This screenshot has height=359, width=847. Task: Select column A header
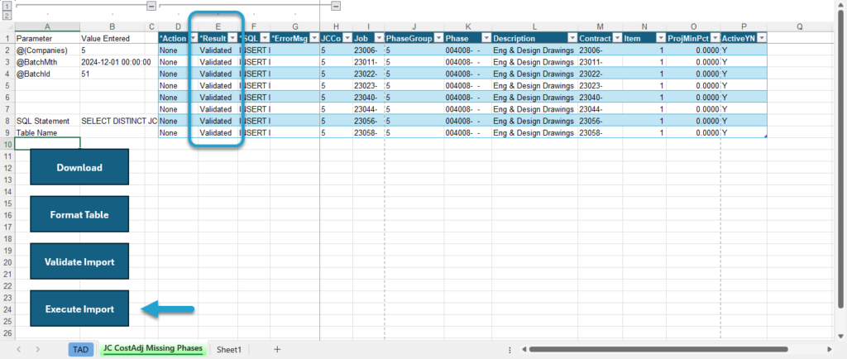pyautogui.click(x=47, y=26)
